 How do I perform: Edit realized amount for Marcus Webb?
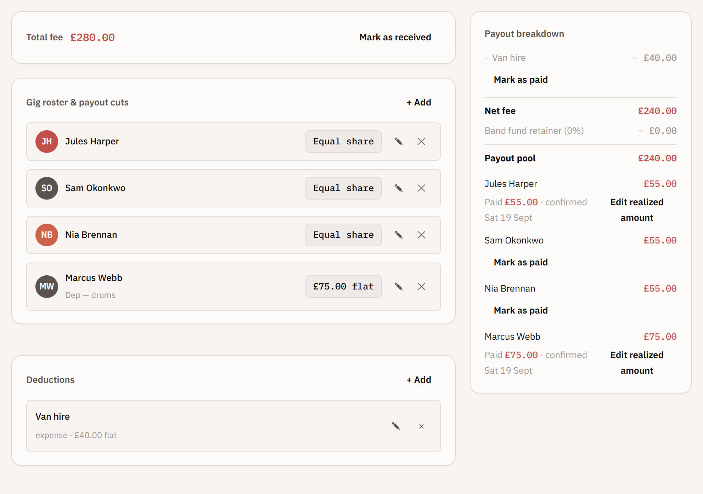click(637, 363)
